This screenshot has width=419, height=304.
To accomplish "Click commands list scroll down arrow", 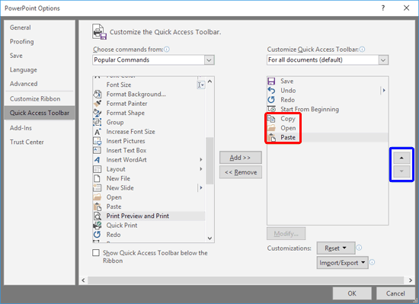I will pos(209,238).
